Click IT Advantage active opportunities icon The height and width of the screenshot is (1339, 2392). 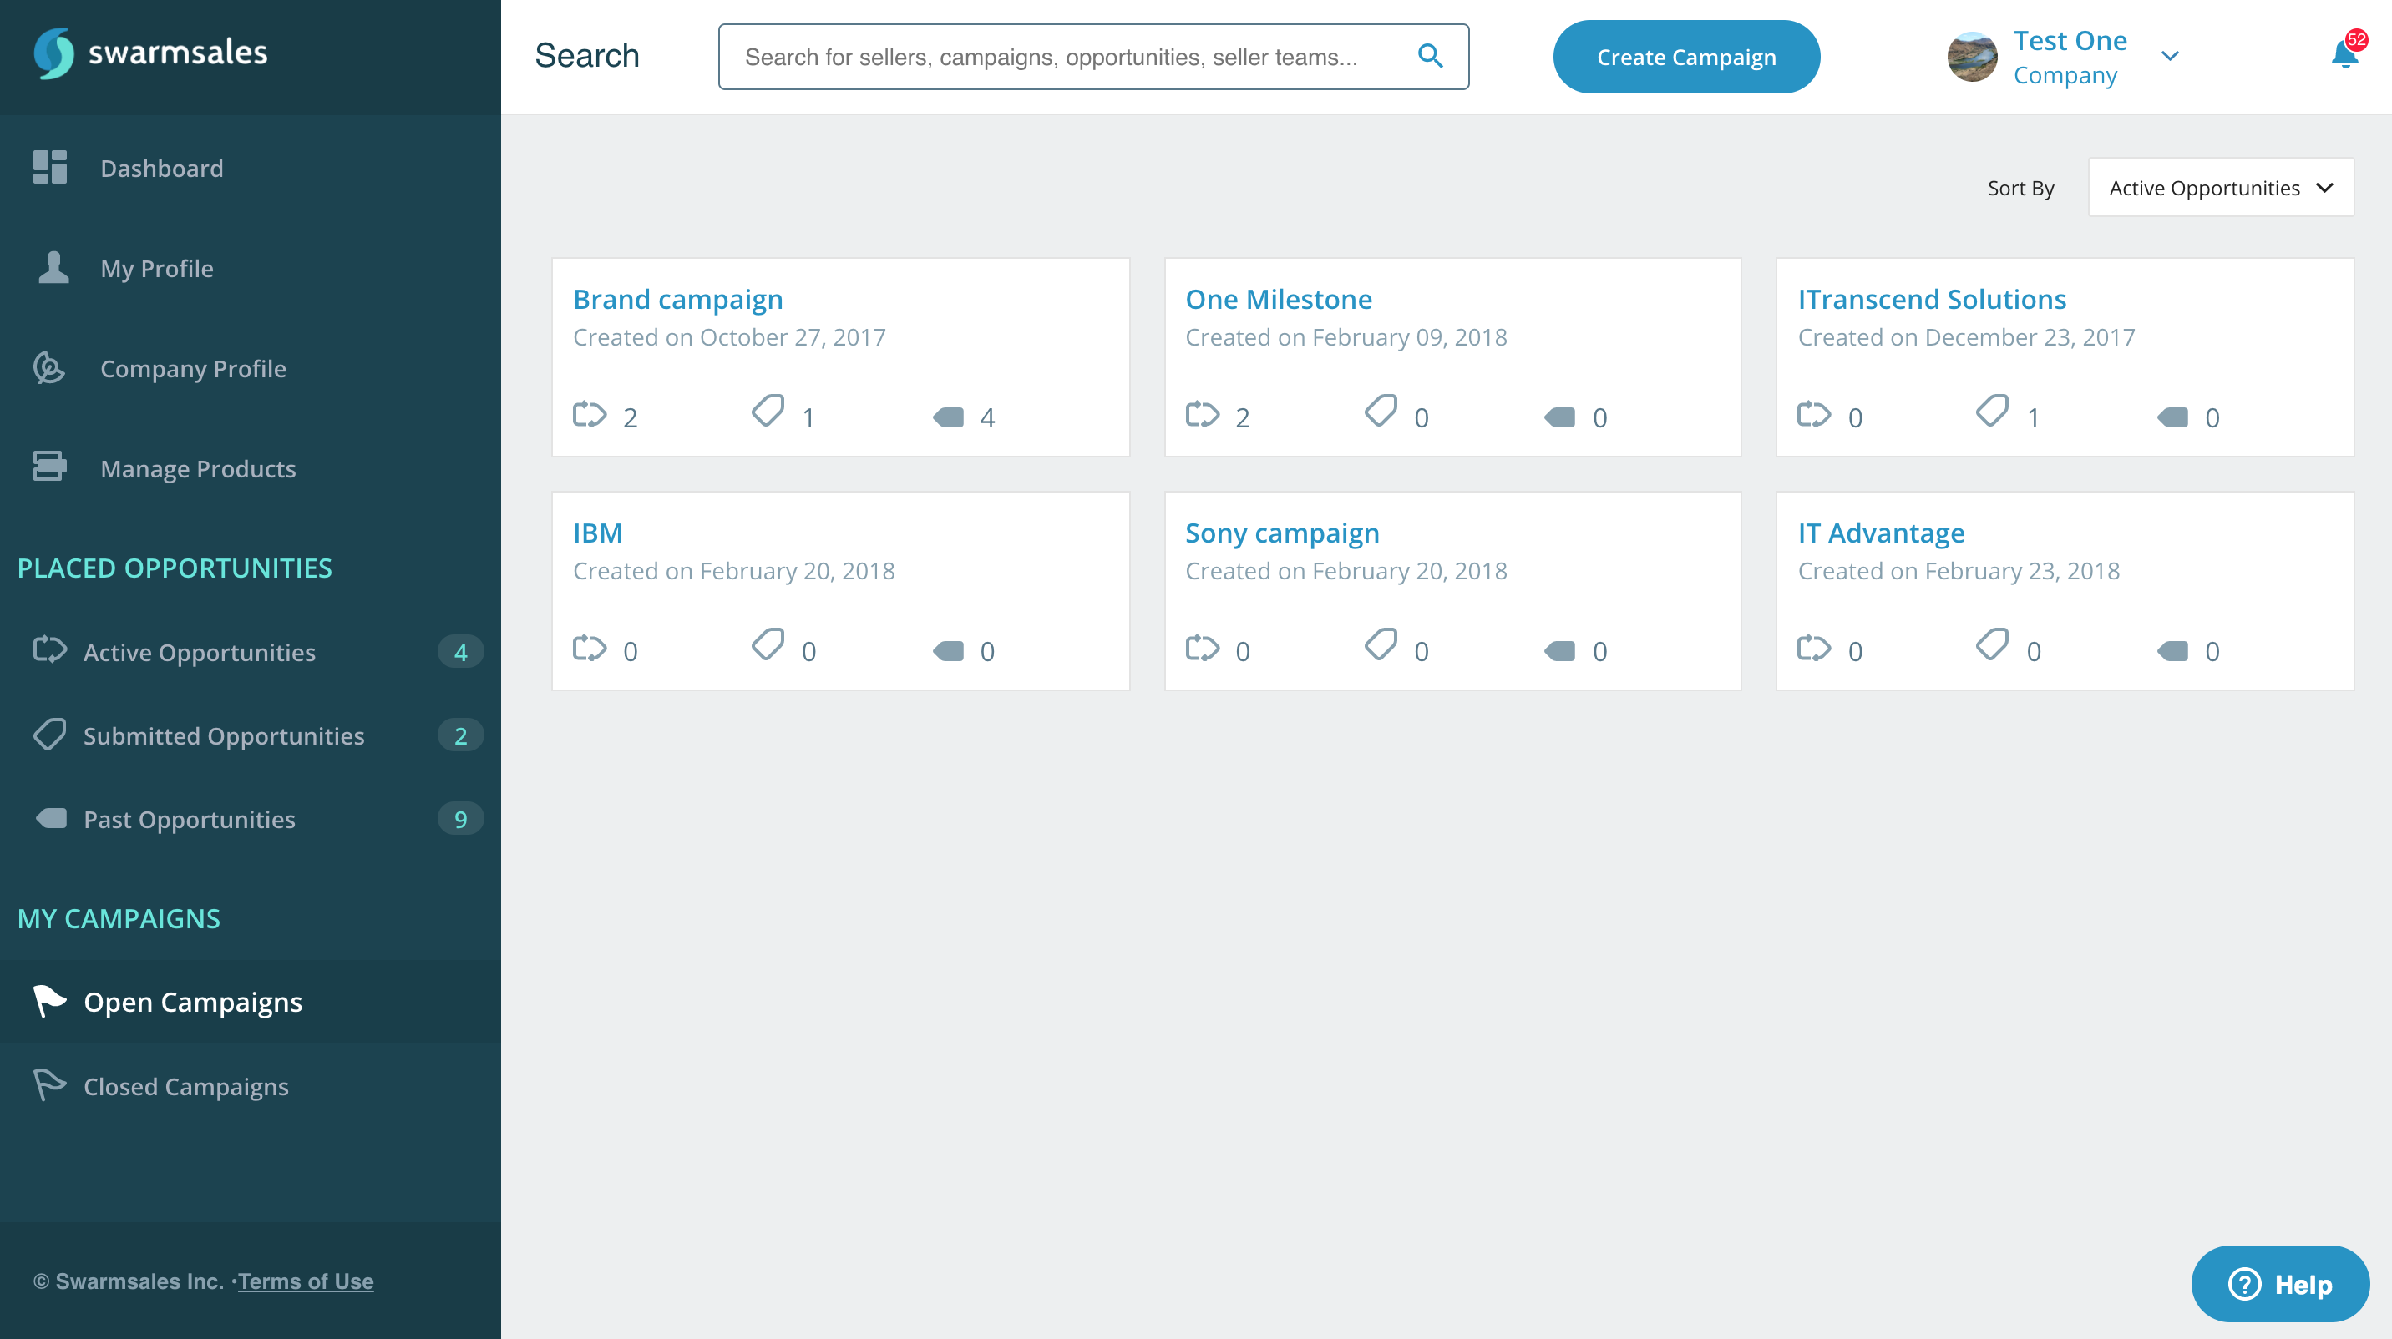point(1813,649)
